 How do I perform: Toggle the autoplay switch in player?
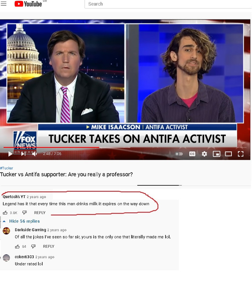(179, 154)
